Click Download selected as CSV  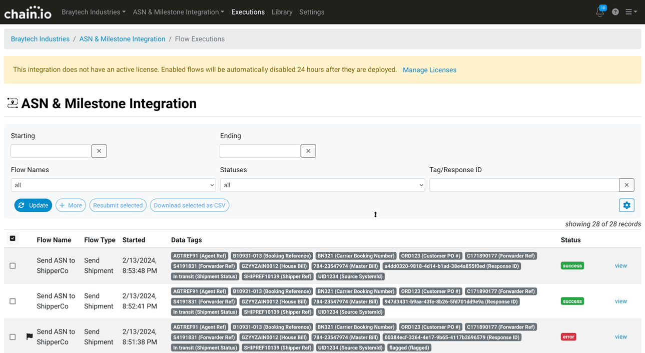(190, 205)
